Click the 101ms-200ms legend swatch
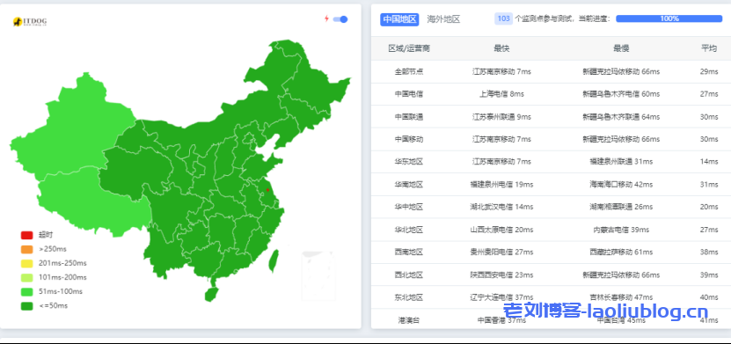Image resolution: width=731 pixels, height=344 pixels. pos(26,278)
